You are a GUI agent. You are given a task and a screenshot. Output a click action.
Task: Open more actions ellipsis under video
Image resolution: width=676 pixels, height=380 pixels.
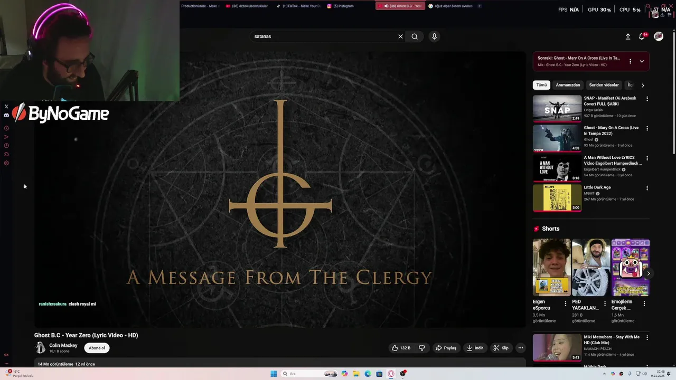tap(520, 348)
